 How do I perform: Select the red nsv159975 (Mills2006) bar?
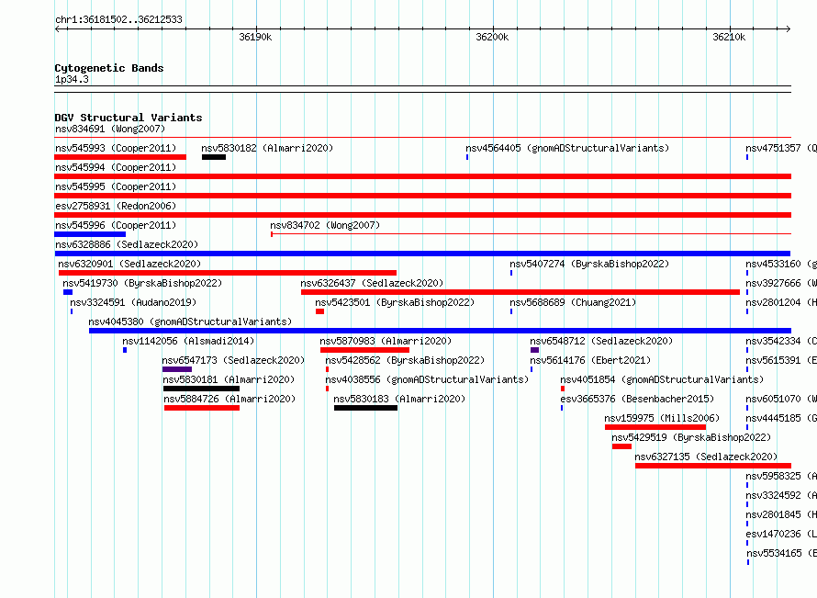coord(655,427)
